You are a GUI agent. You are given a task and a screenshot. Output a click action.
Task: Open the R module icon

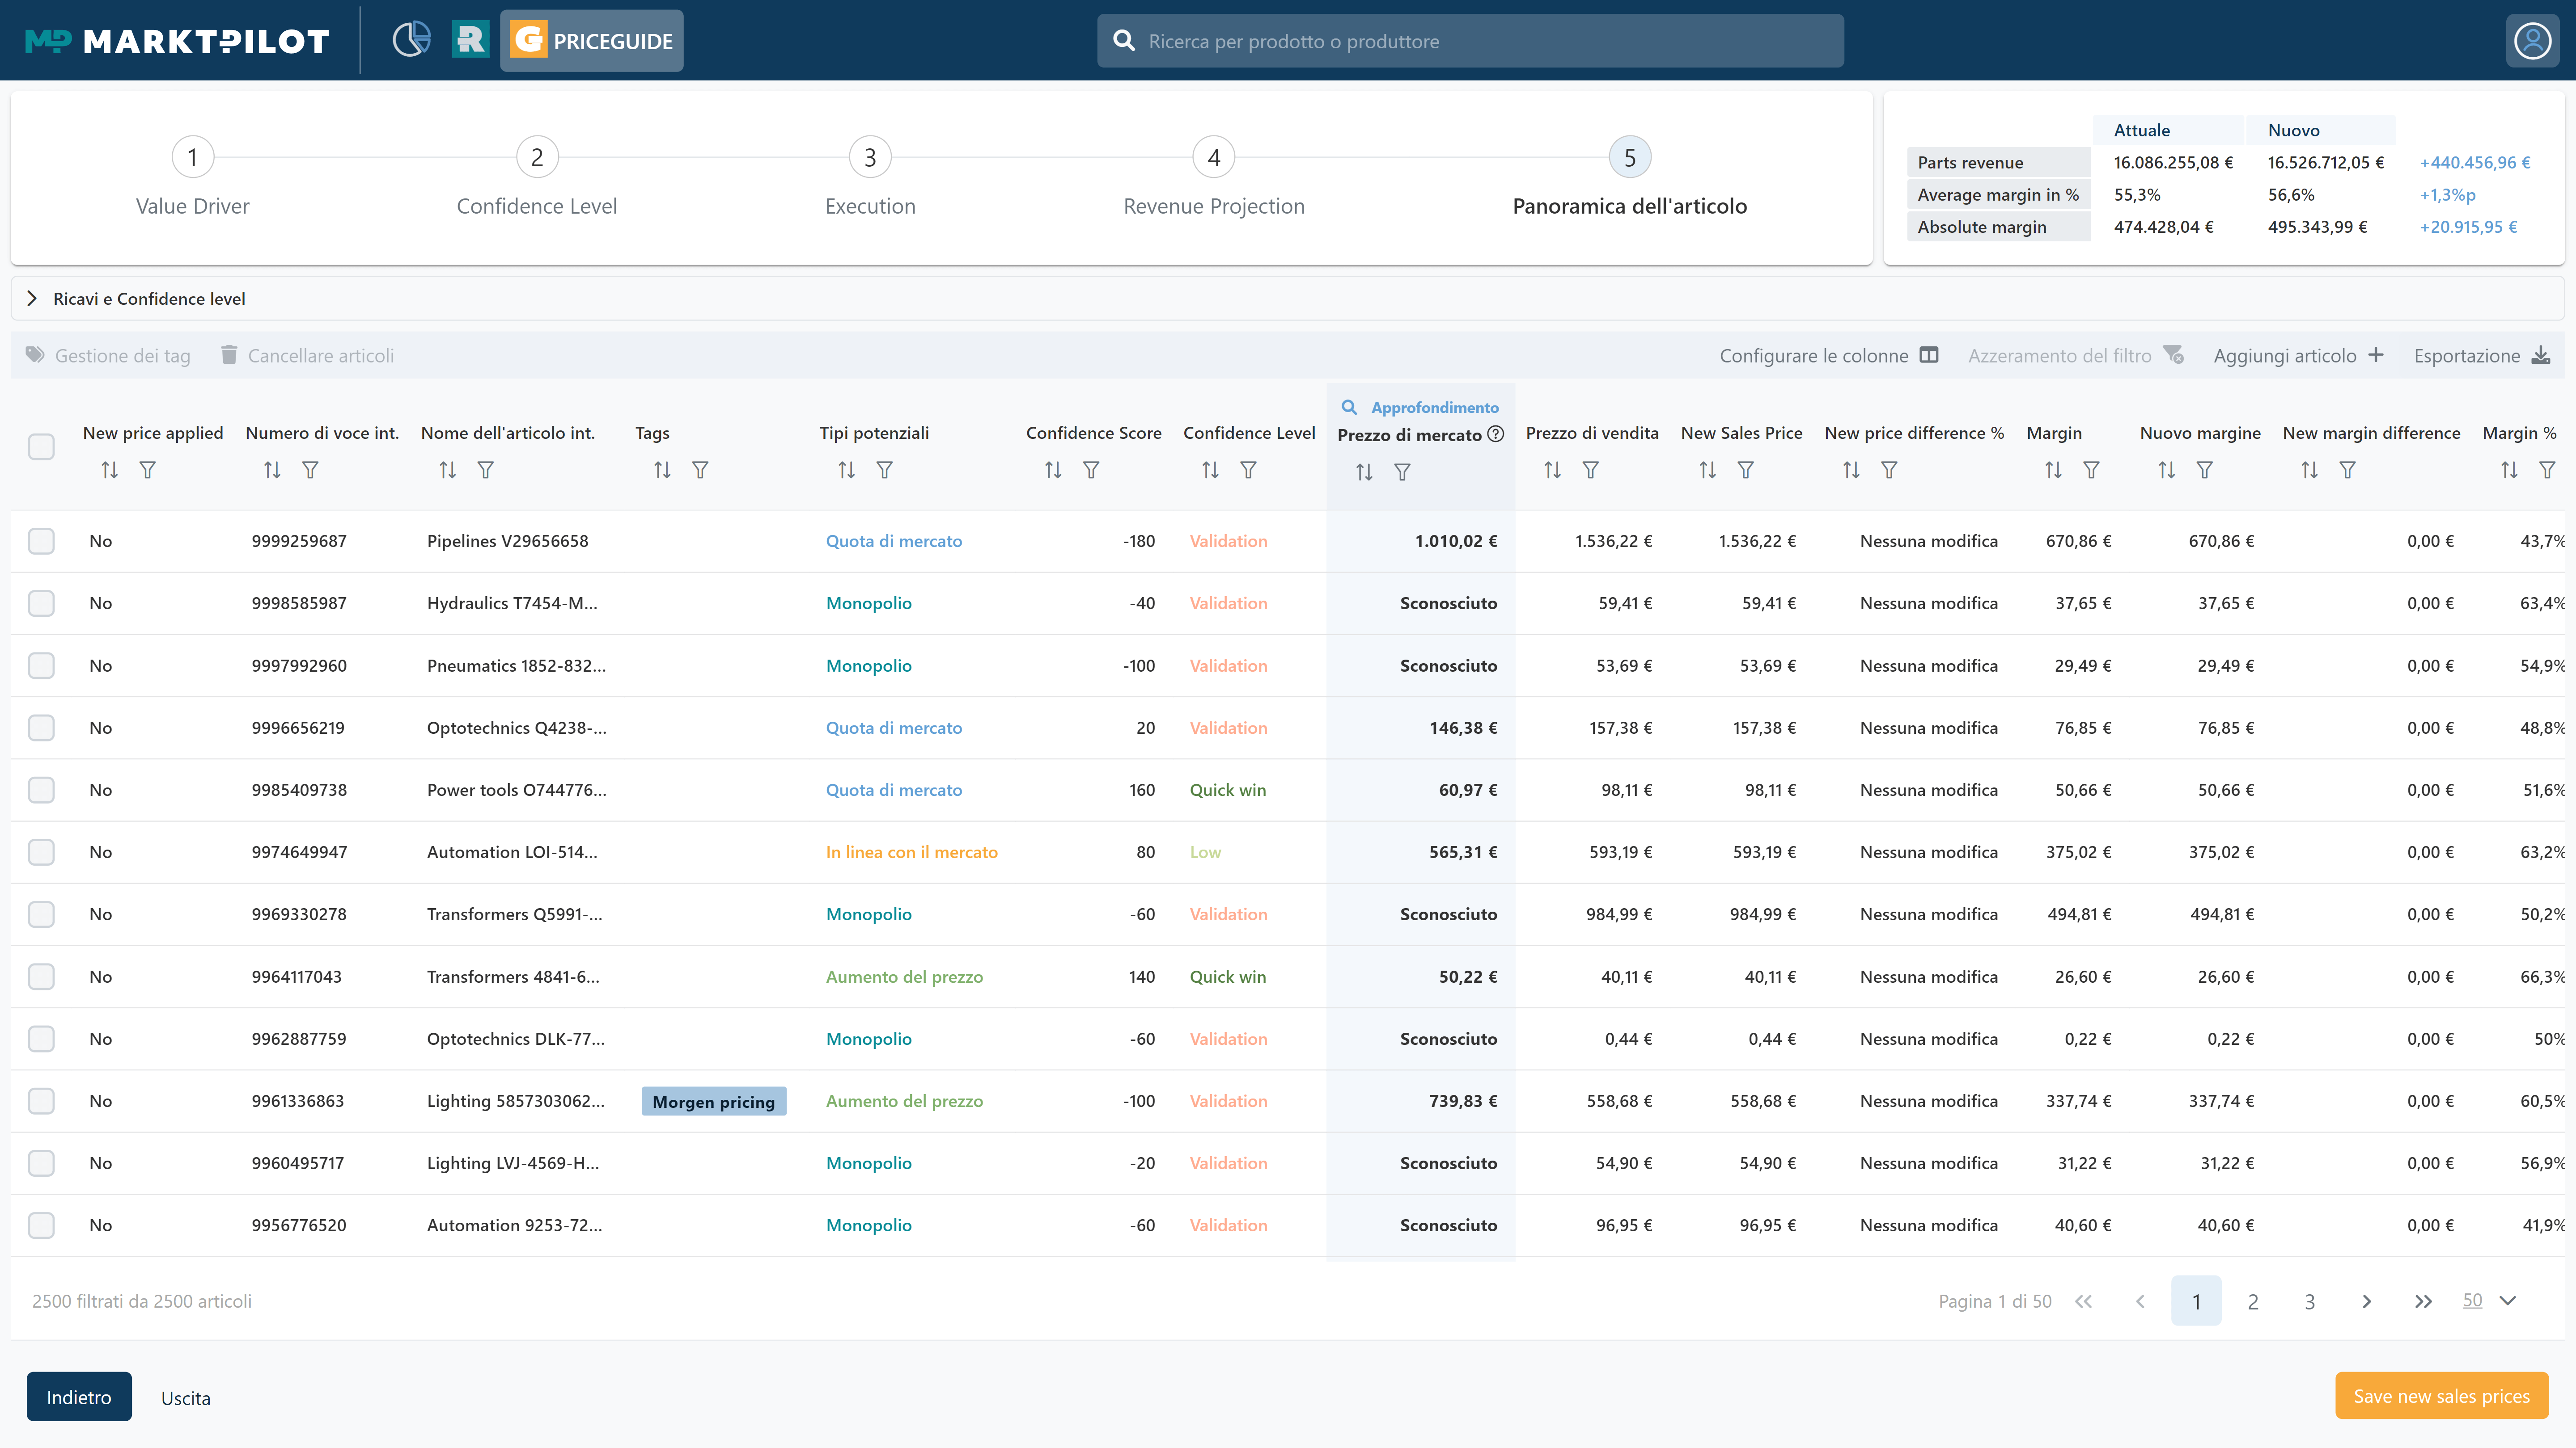[x=470, y=40]
